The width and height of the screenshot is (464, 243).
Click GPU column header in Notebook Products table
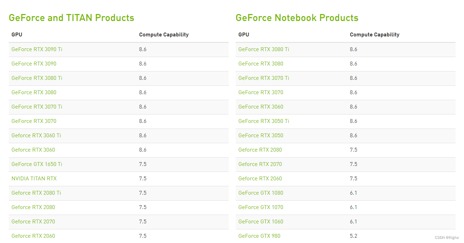pyautogui.click(x=244, y=35)
